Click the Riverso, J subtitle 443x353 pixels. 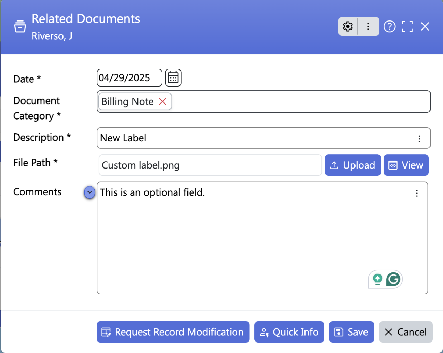click(52, 36)
